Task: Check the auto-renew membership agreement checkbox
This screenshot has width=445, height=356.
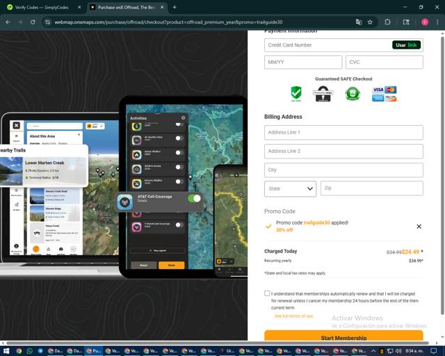Action: [267, 293]
